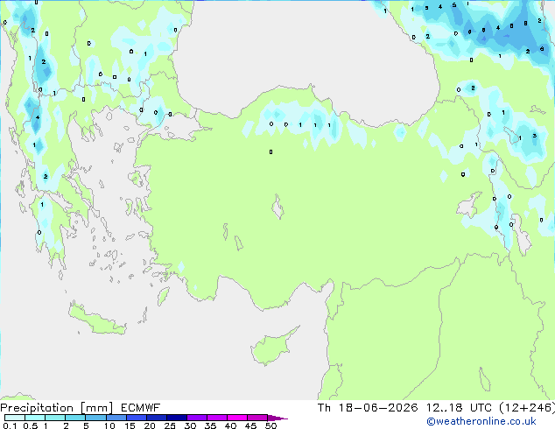This screenshot has height=429, width=555.
Task: Click the '(12+246)' forecast offset text
Action: tap(527, 408)
